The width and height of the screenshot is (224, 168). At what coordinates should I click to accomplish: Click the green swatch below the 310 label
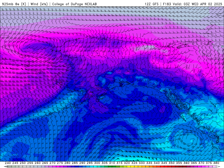tap(114, 167)
